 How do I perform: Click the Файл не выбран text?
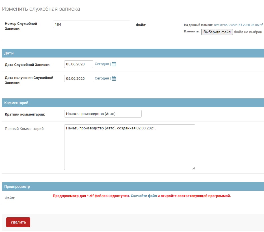248,32
